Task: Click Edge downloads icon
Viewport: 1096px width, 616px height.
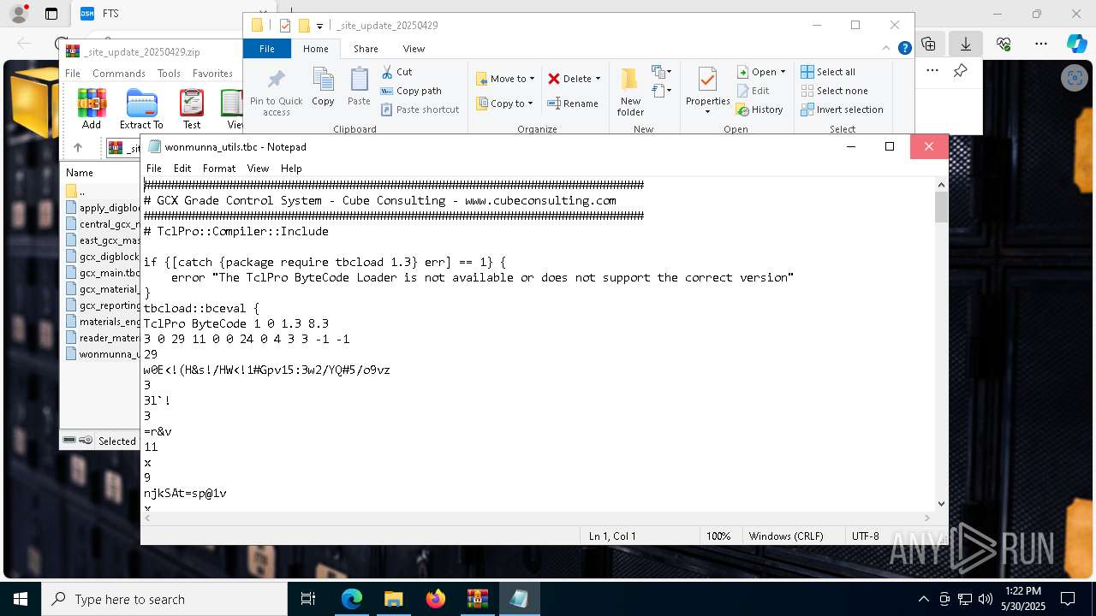Action: [x=966, y=44]
